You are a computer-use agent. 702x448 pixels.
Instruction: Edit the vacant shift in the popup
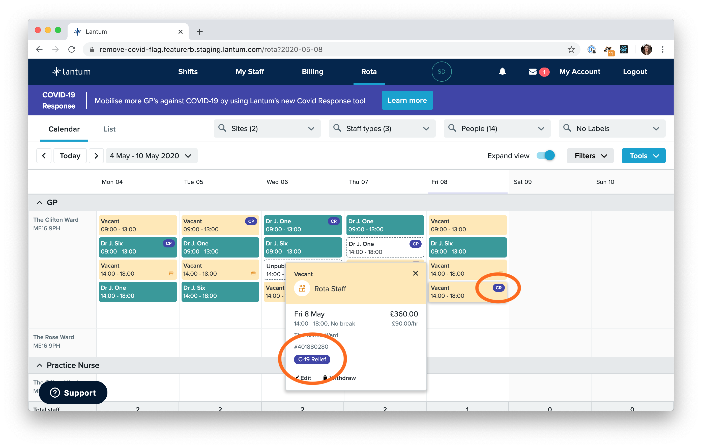point(303,378)
